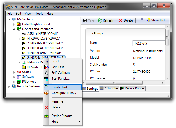Expand the Network Devices node

[x=19, y=63]
